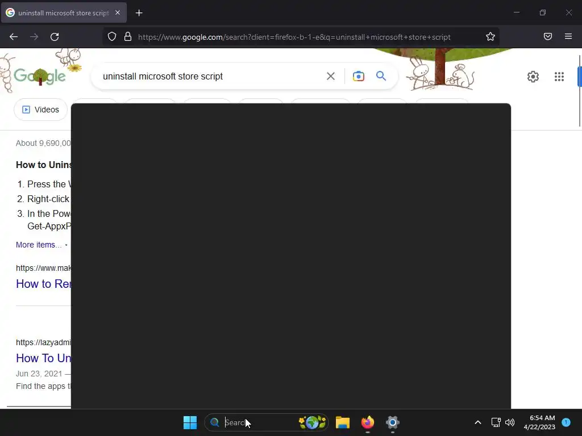582x436 pixels.
Task: Open the How To Un... lazyadmin result
Action: (x=43, y=358)
